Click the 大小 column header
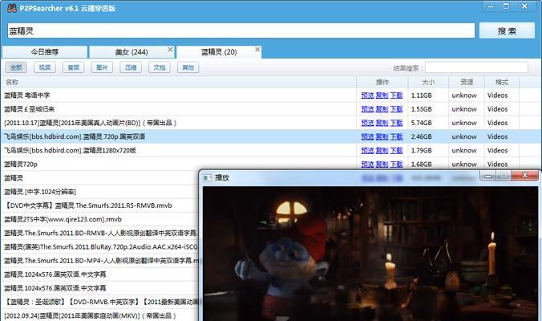542x321 pixels. 428,82
